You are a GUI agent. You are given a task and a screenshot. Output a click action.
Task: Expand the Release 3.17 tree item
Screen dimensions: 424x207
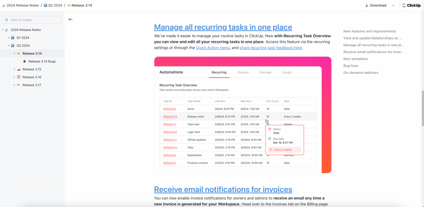(14, 85)
